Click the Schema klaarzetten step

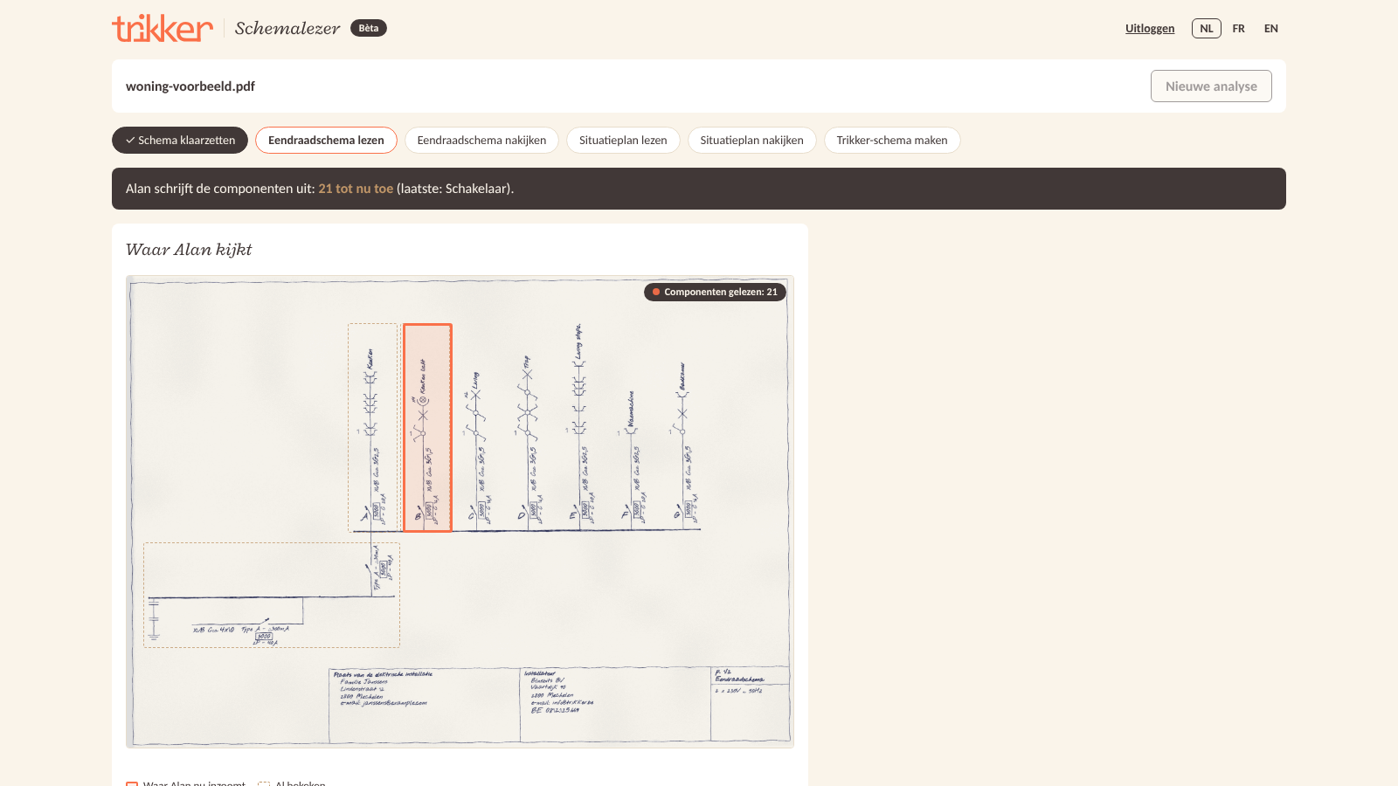pyautogui.click(x=180, y=140)
